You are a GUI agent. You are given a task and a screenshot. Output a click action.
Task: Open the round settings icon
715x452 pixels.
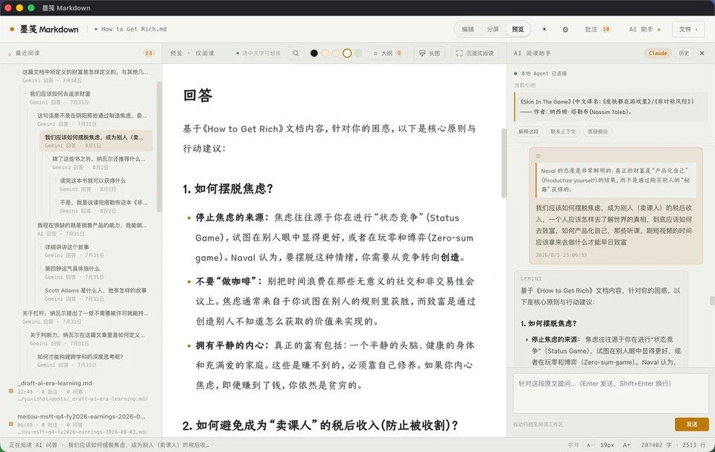[565, 29]
